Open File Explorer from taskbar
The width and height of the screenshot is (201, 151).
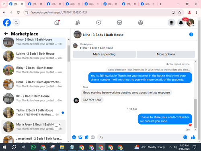tap(62, 147)
